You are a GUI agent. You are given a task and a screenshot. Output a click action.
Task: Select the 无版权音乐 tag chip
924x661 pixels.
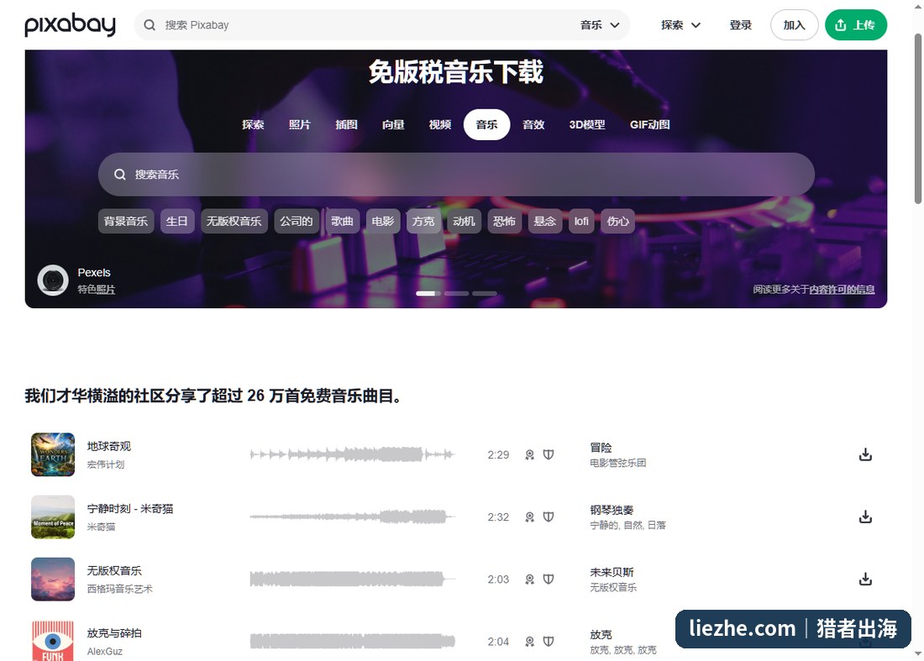tap(234, 221)
